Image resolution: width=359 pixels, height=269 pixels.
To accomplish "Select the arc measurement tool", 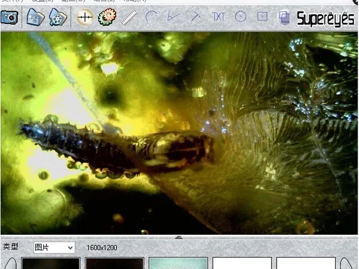I will pos(151,17).
